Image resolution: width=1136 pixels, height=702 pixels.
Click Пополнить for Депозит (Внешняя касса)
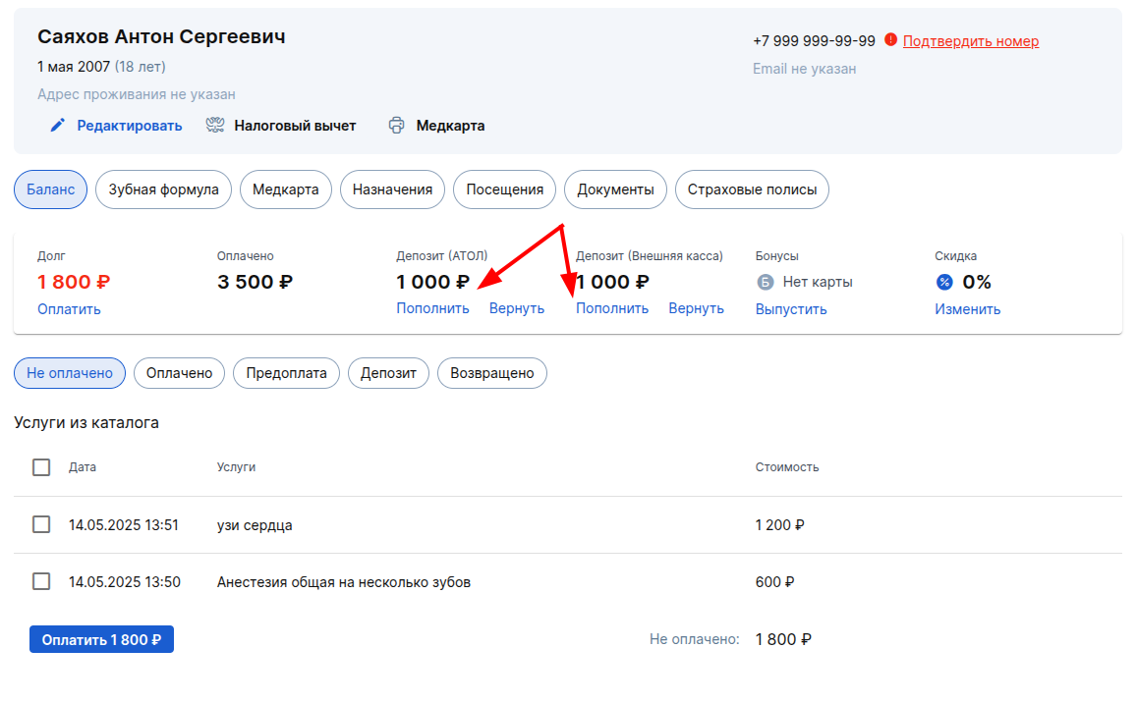click(612, 308)
